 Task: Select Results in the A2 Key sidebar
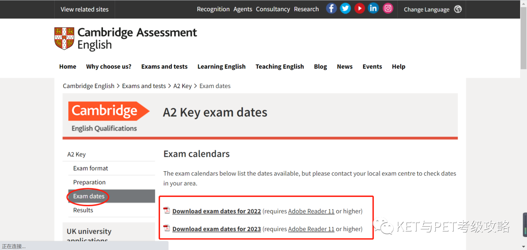pos(83,210)
